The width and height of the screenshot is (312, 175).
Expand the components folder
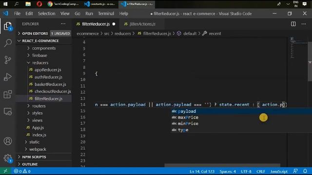(x=44, y=48)
